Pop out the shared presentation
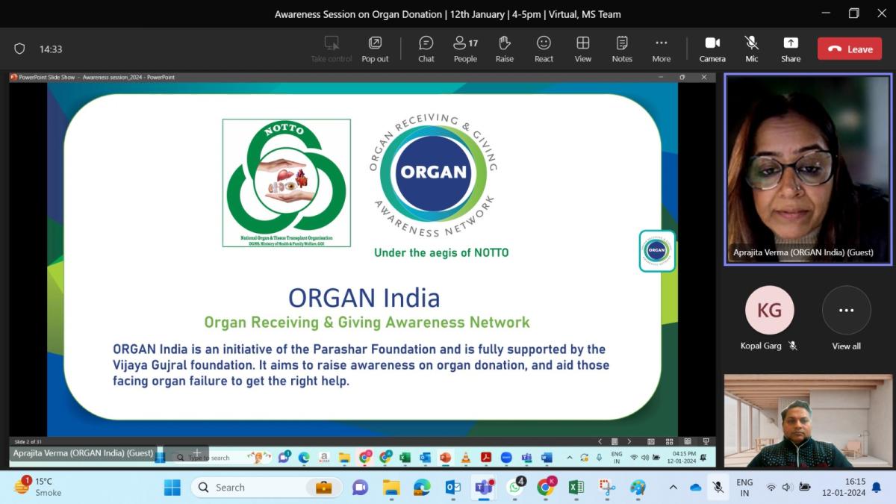Image resolution: width=896 pixels, height=504 pixels. coord(375,49)
